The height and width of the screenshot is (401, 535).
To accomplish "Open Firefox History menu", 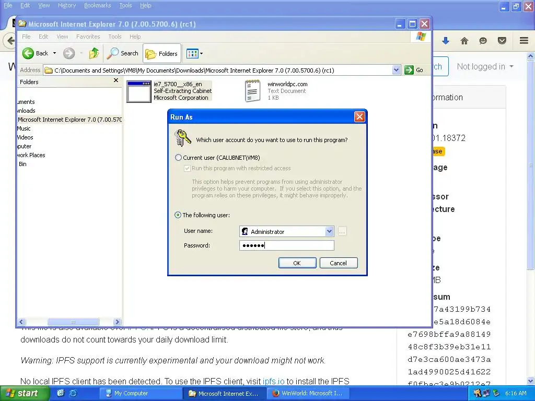I will coord(67,5).
